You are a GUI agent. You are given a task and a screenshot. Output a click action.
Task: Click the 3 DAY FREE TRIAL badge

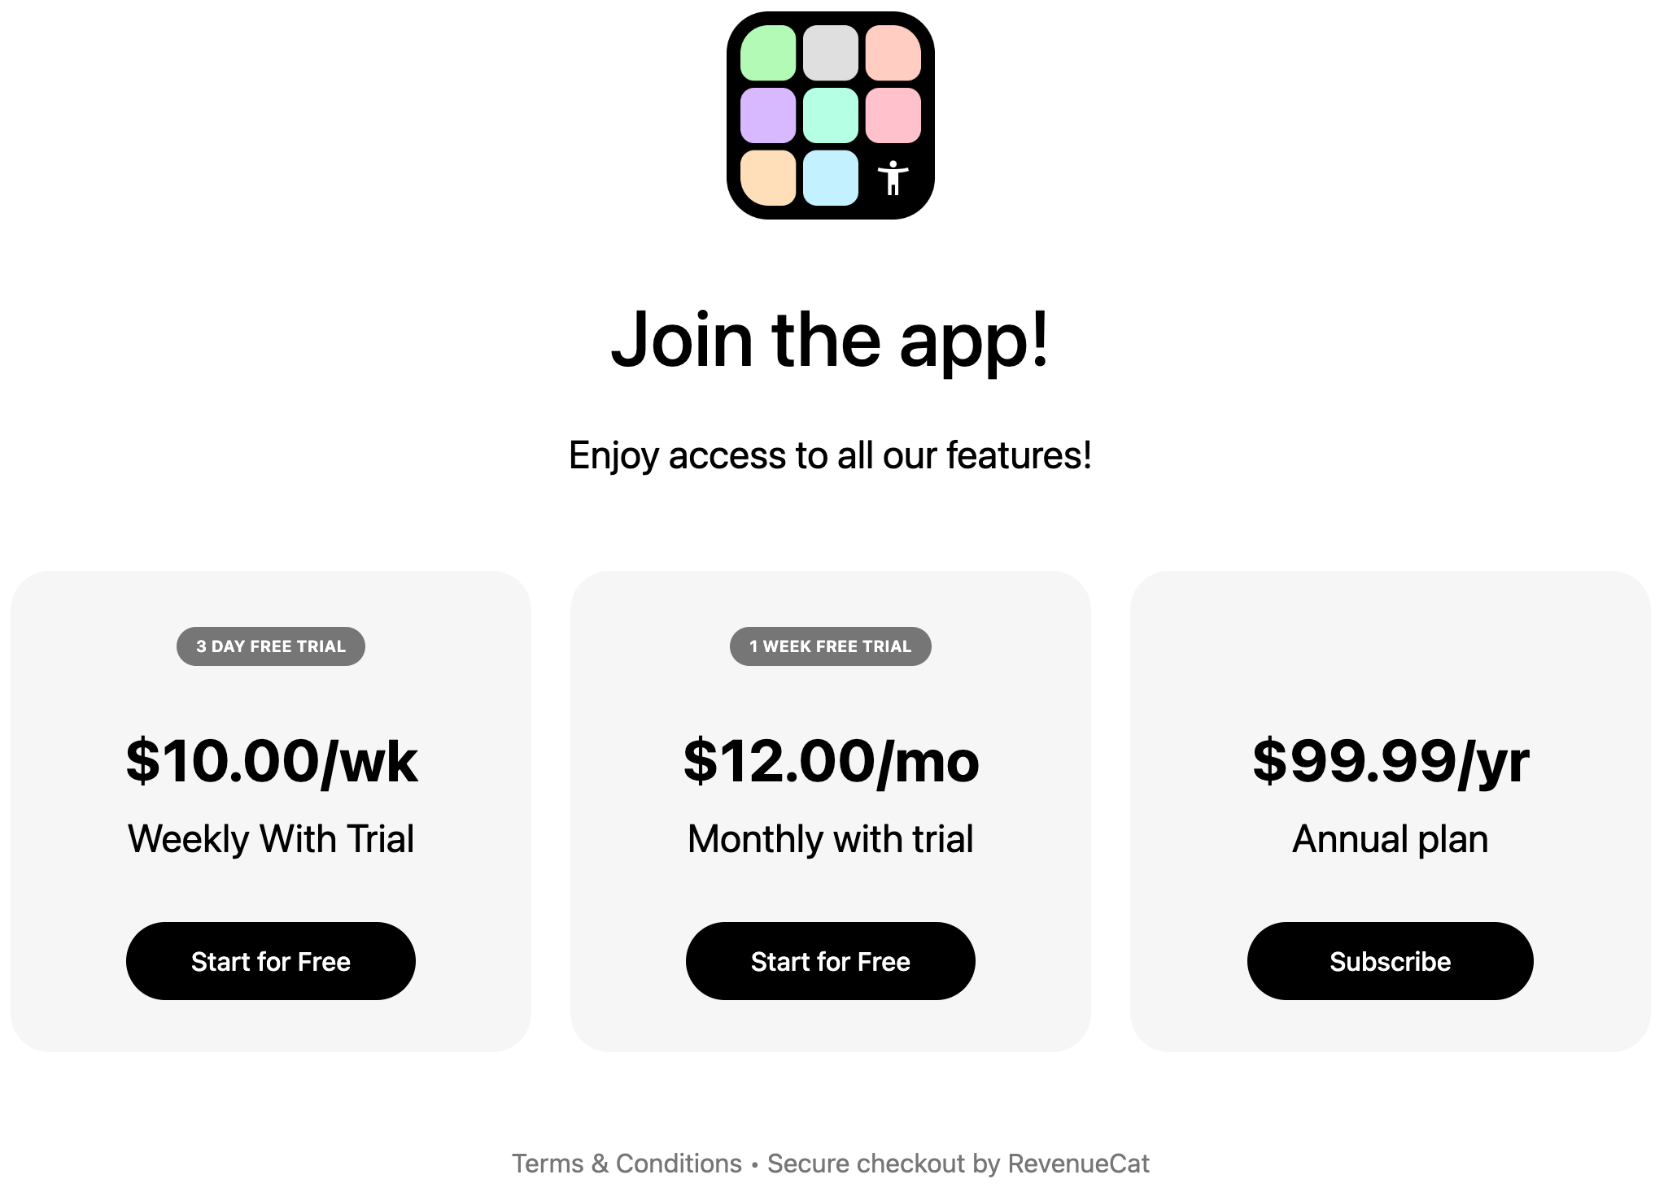coord(271,646)
